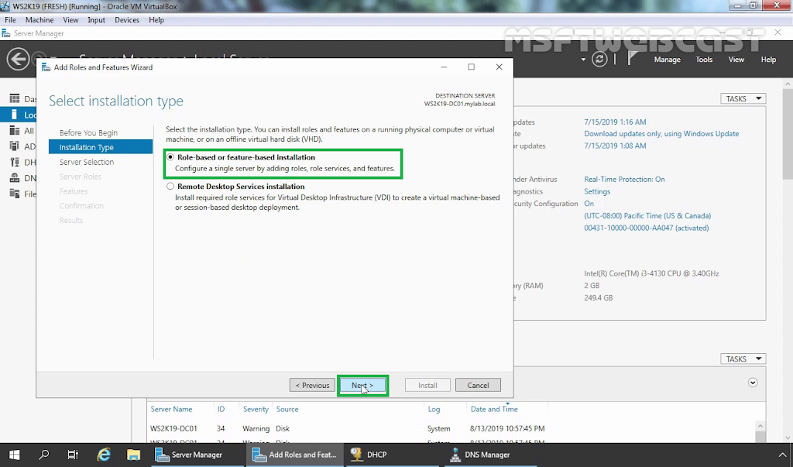Click the 7/15/2019 1:16 AM updates link
The image size is (793, 467).
pyautogui.click(x=614, y=122)
